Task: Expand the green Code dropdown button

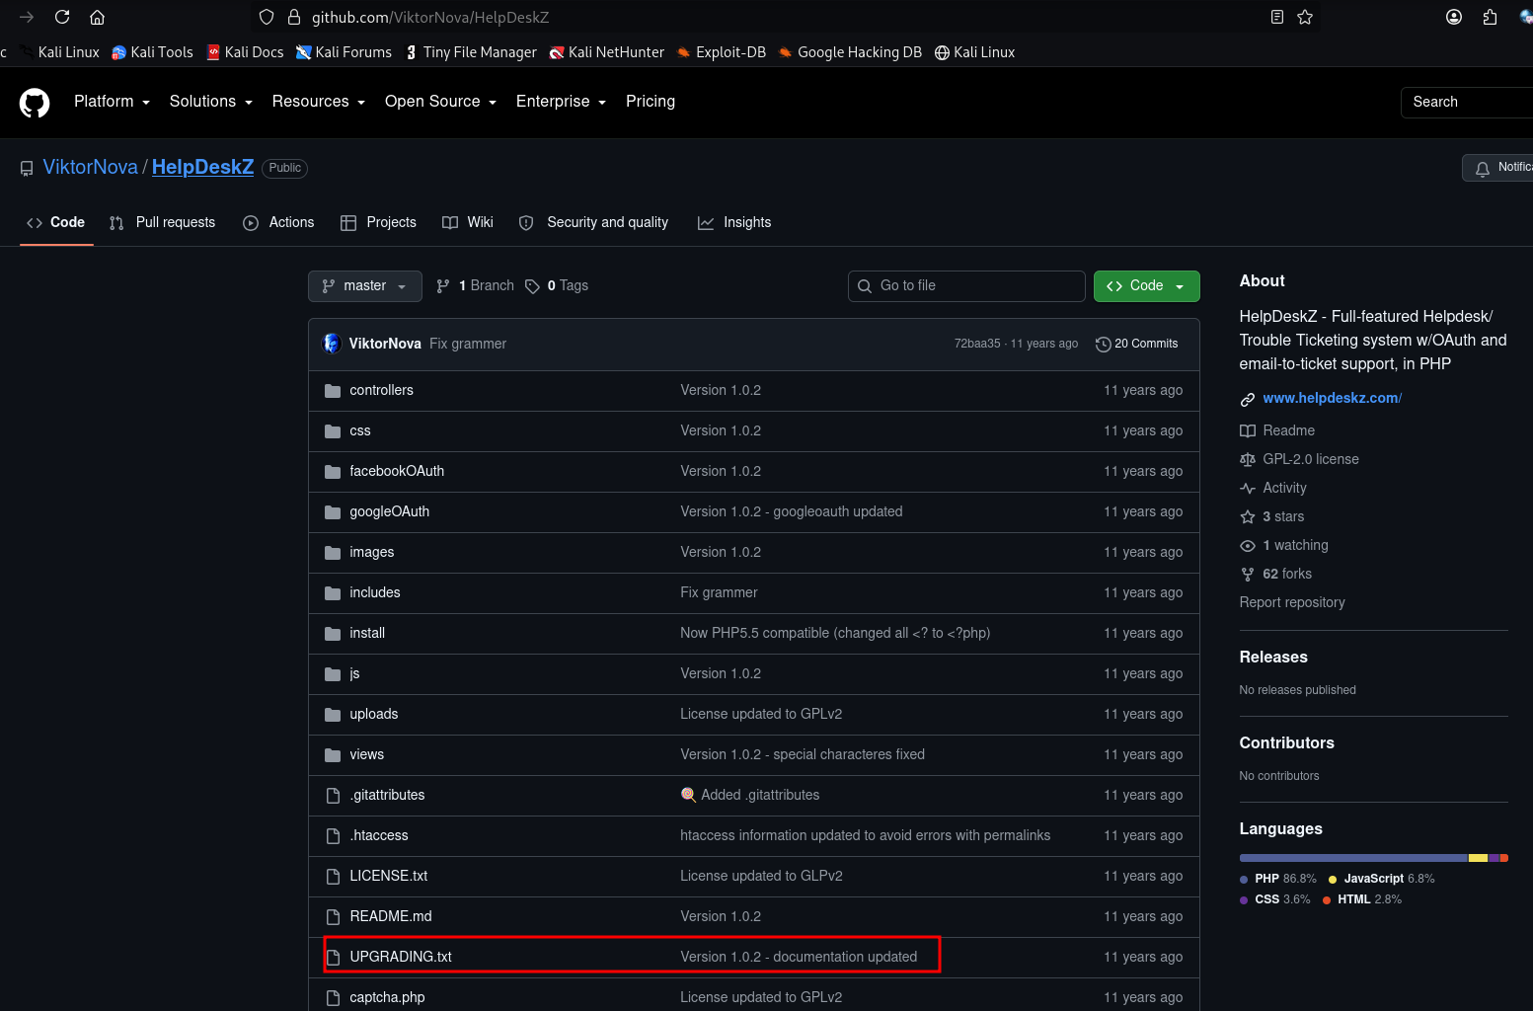Action: (1146, 286)
